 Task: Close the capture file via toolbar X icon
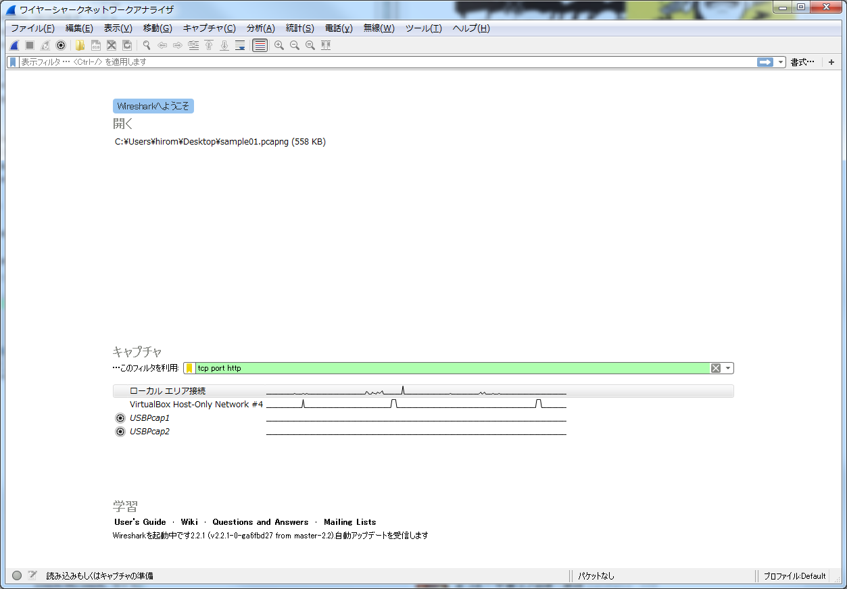tap(112, 45)
